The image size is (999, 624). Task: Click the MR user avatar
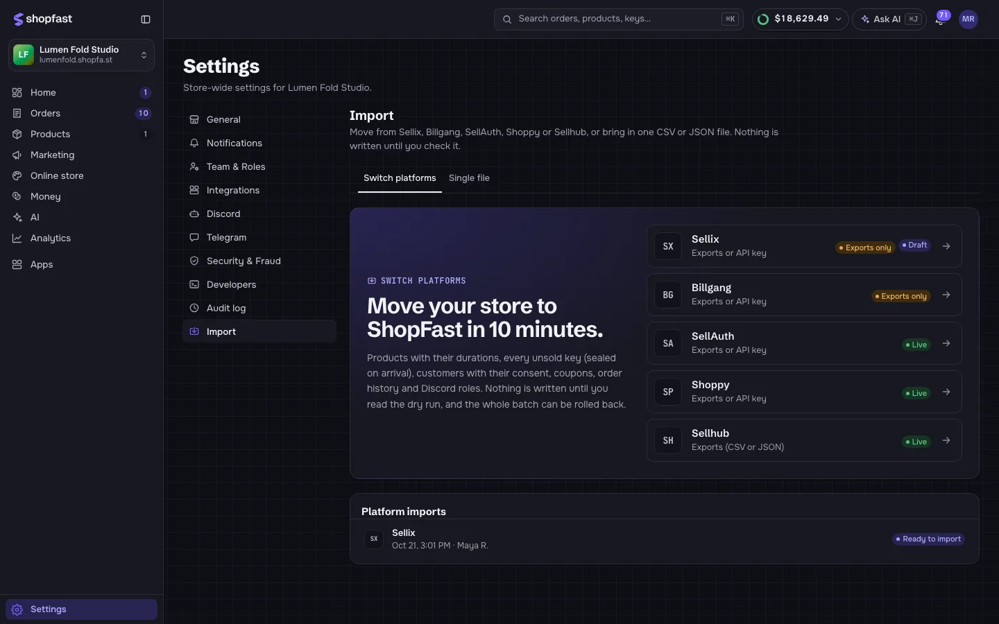[968, 19]
